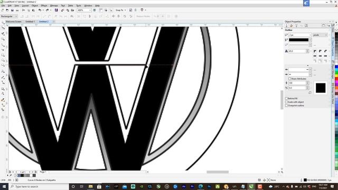Click the Paste icon in toolbar
Viewport: 338px width, 190px height.
click(x=33, y=10)
